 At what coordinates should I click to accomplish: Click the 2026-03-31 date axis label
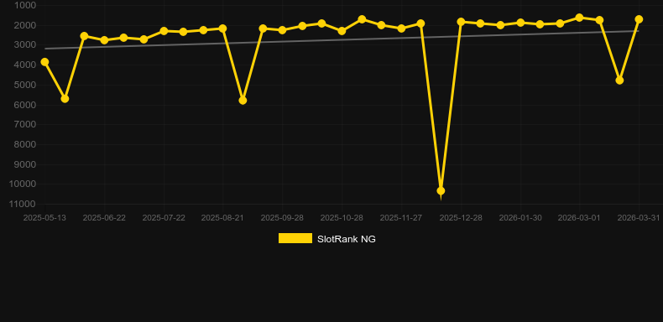pos(639,218)
